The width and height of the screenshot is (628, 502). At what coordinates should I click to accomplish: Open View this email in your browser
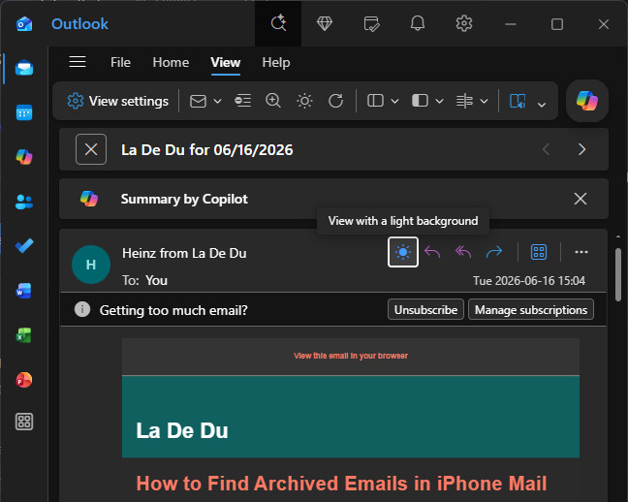pyautogui.click(x=351, y=356)
